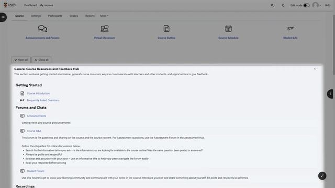Open the search icon in top bar
Image resolution: width=335 pixels, height=188 pixels.
pyautogui.click(x=272, y=5)
